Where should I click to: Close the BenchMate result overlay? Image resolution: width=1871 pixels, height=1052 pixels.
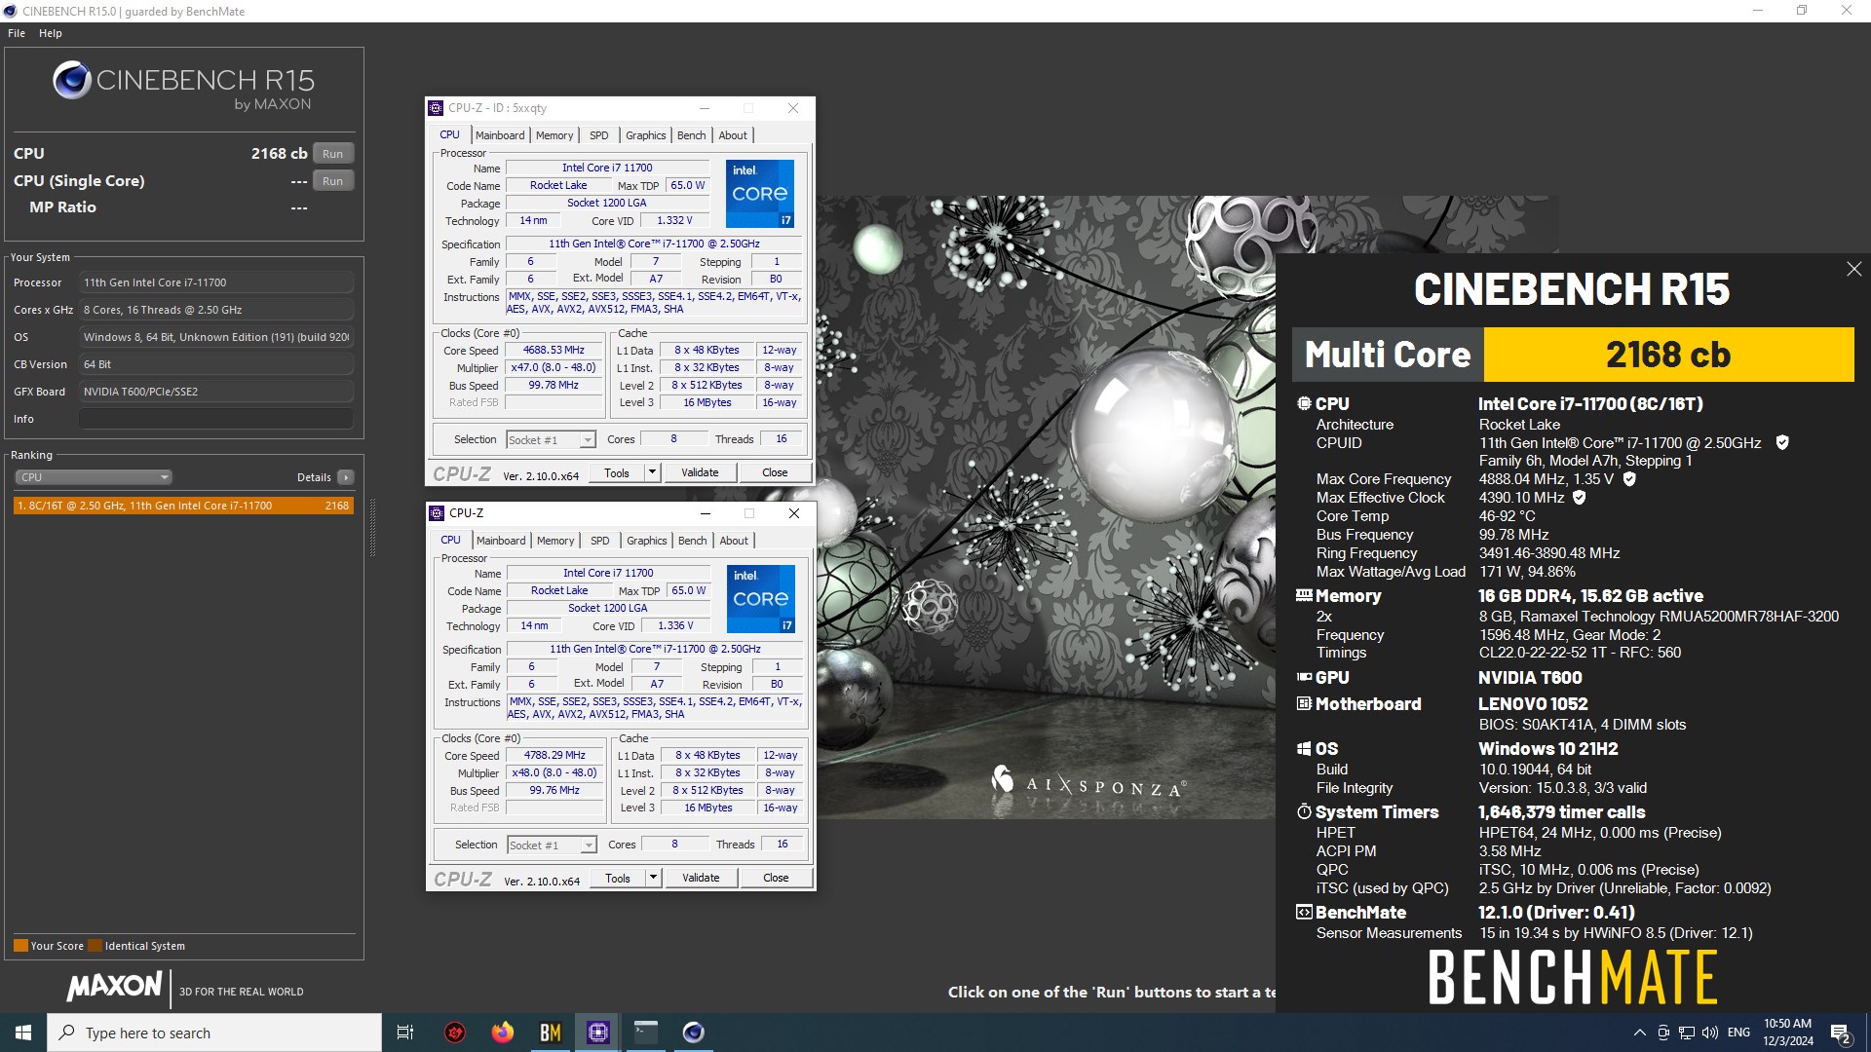1853,269
